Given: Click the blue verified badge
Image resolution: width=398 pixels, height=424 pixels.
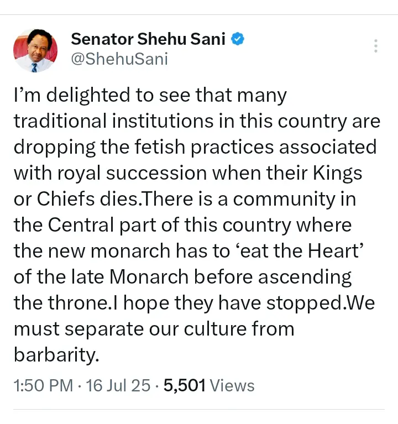Looking at the screenshot, I should tap(237, 39).
